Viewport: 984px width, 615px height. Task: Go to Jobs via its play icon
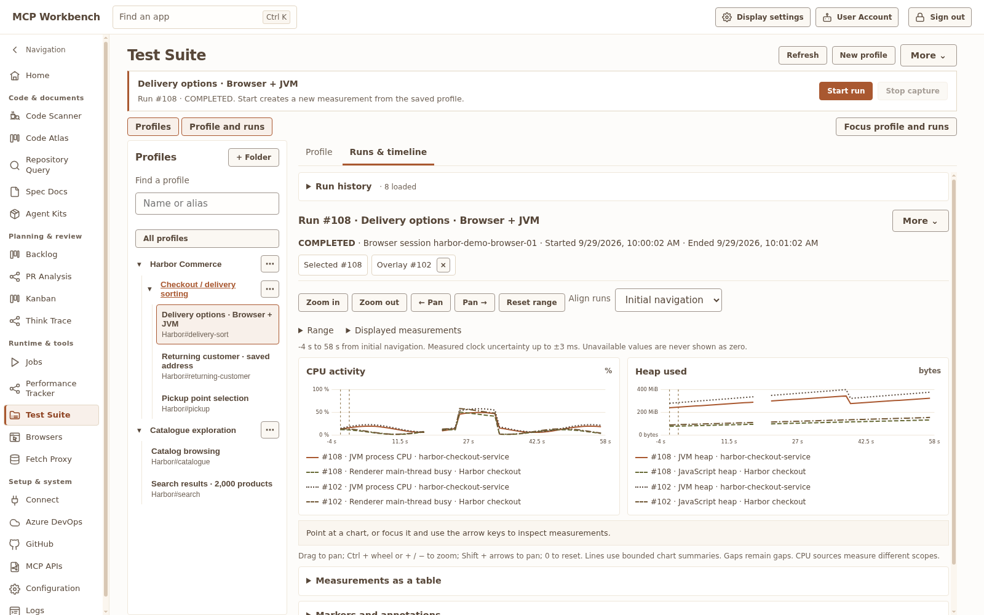pyautogui.click(x=15, y=362)
